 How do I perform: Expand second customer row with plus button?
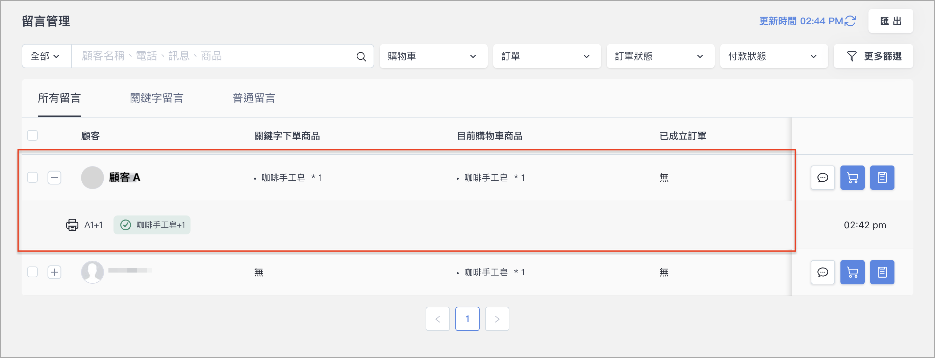54,272
